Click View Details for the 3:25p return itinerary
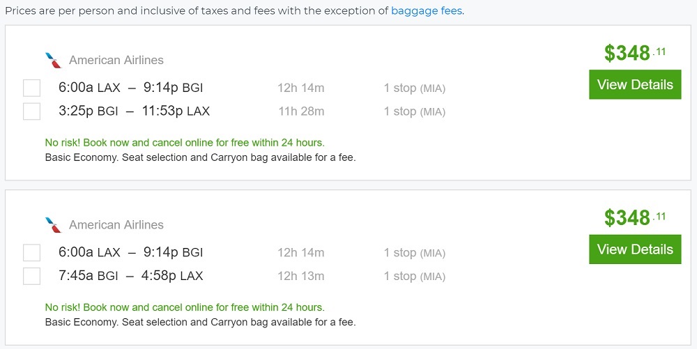 pos(634,85)
